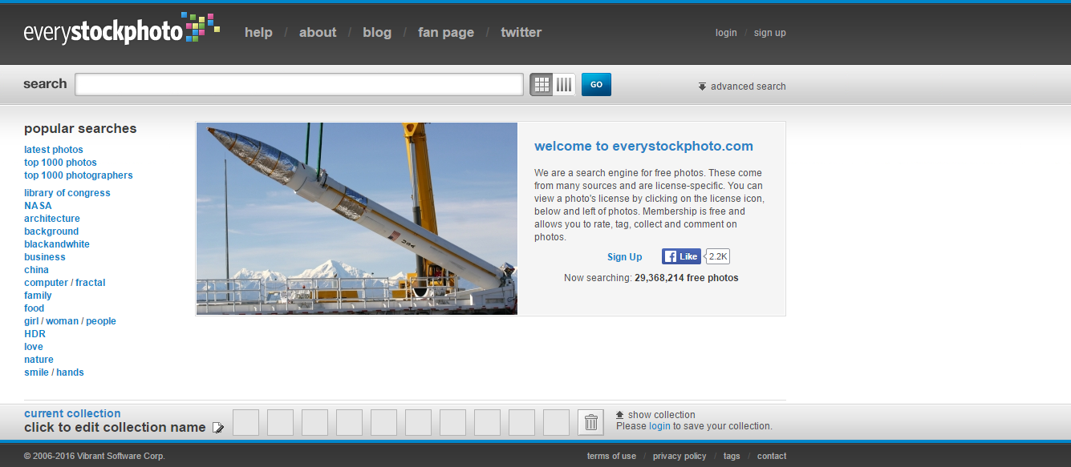Click the trash can icon to empty collection
Screen dimensions: 1071x467
point(591,422)
